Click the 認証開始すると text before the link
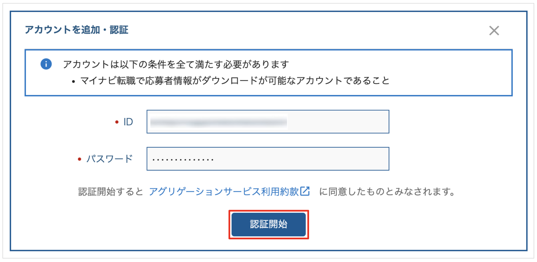537x262 pixels. pos(111,192)
